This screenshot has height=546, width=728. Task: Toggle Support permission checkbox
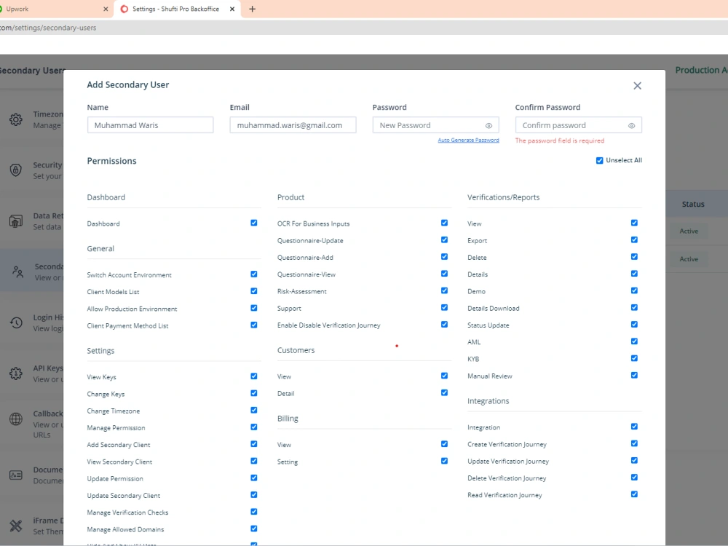(444, 308)
